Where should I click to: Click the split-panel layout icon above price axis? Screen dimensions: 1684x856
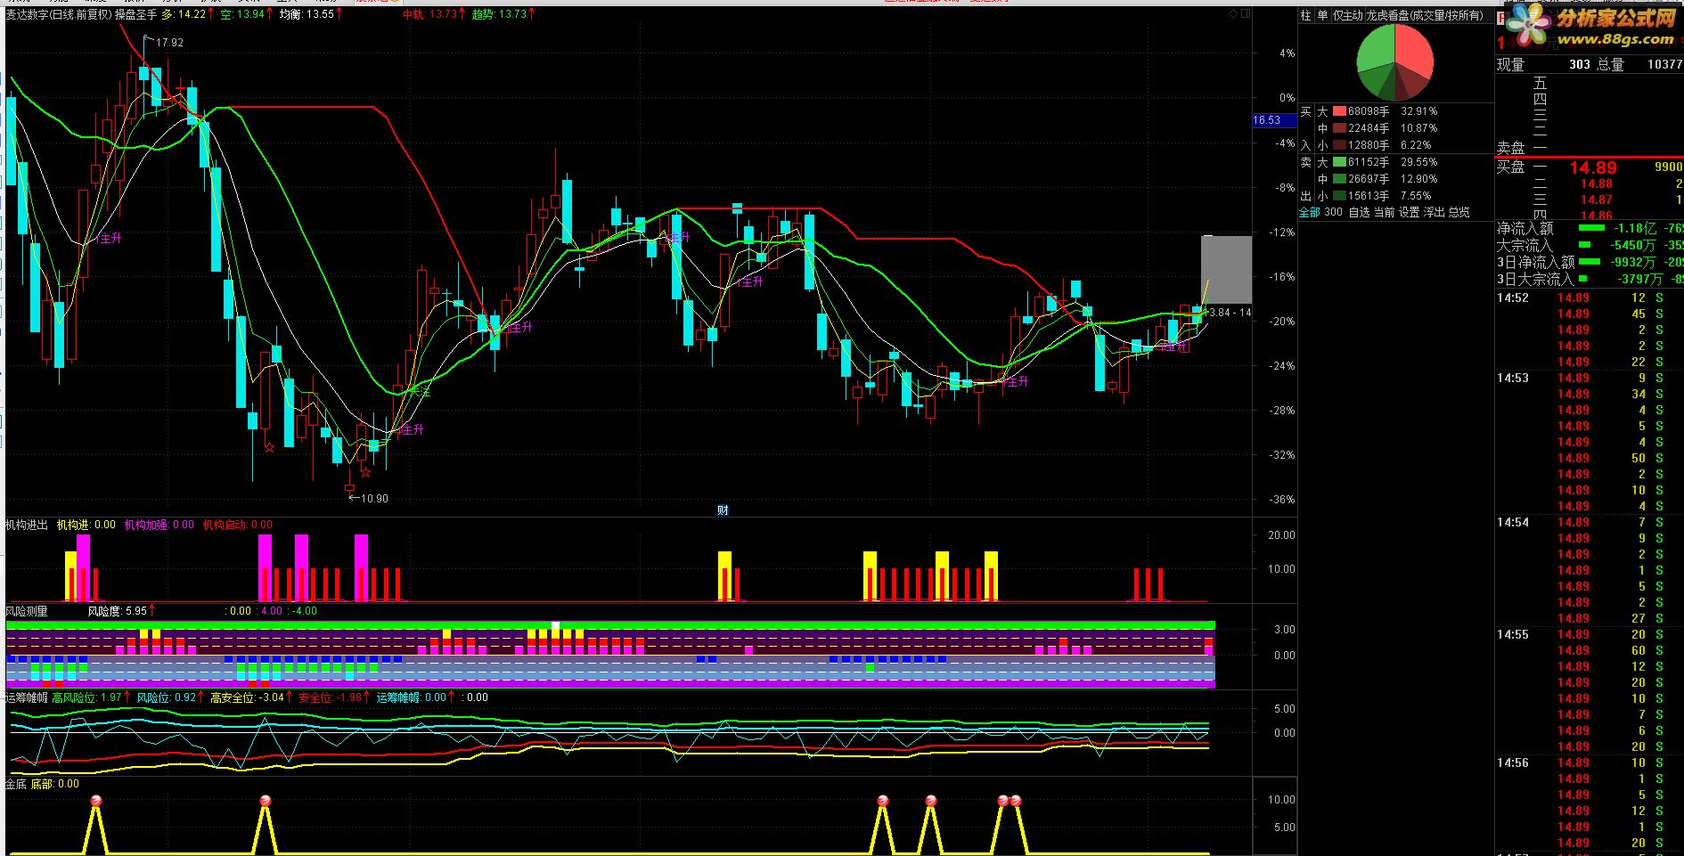(1247, 14)
